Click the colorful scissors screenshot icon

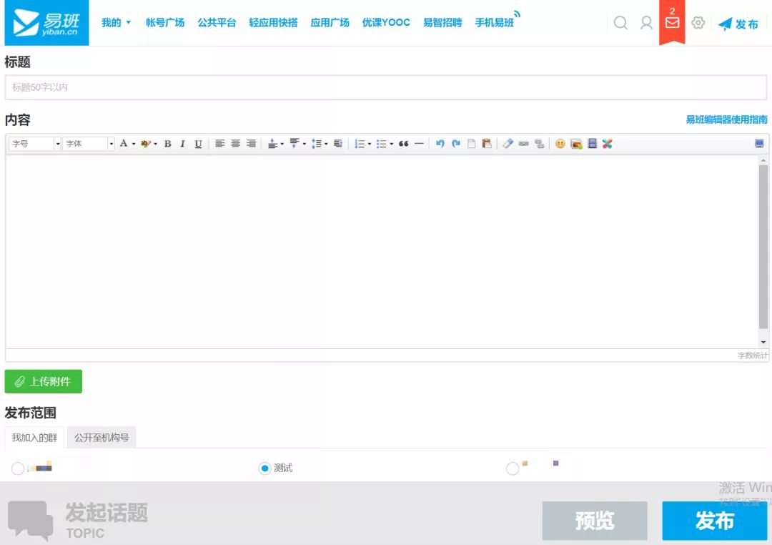point(607,143)
